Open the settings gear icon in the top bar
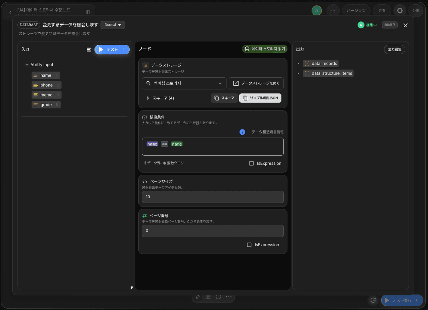This screenshot has width=428, height=310. [400, 11]
